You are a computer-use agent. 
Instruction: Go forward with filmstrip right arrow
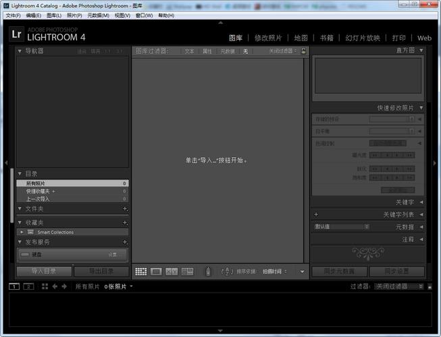(64, 286)
